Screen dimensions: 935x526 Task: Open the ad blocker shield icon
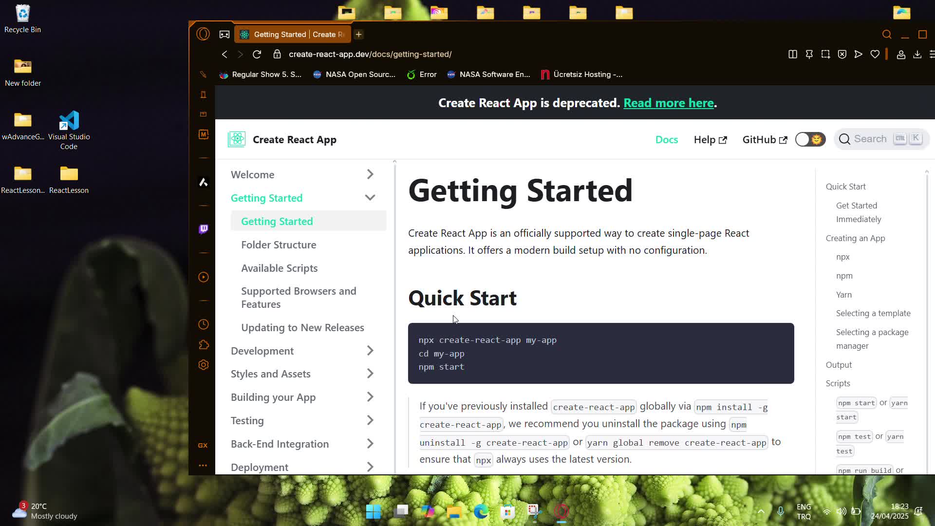(x=842, y=54)
